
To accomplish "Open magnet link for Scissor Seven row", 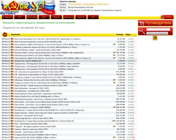I will pos(13,52).
